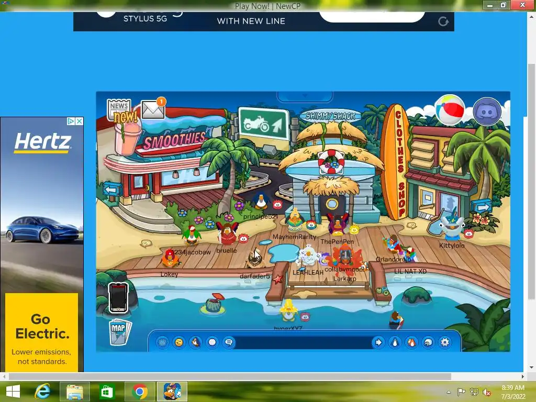Click the horizontal scrollbar right arrow
536x402 pixels.
click(522, 376)
